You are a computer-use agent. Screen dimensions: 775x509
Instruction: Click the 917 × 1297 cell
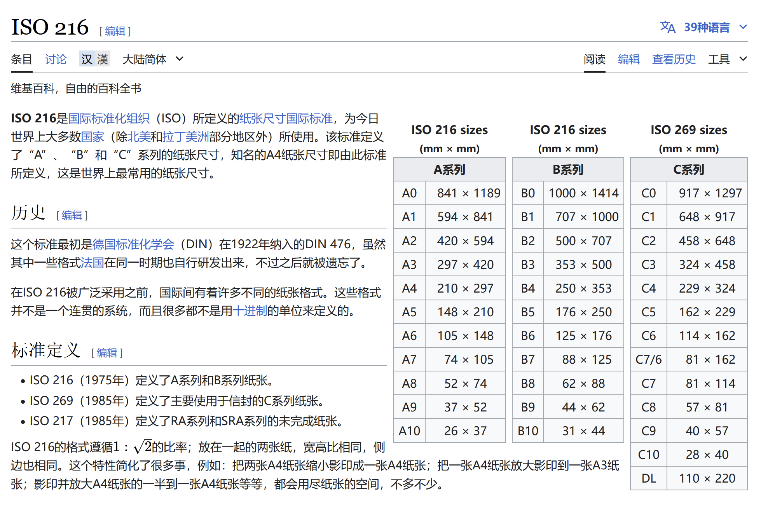(x=707, y=193)
